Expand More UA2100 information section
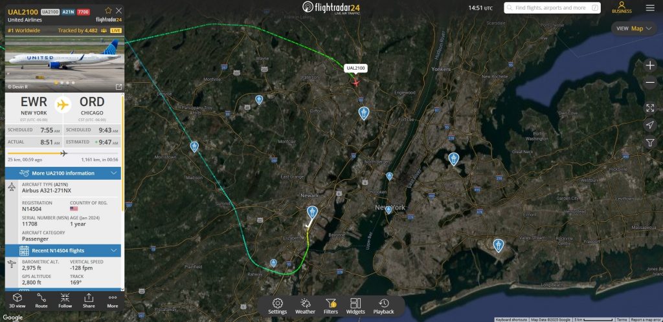Image resolution: width=663 pixels, height=322 pixels. point(63,173)
